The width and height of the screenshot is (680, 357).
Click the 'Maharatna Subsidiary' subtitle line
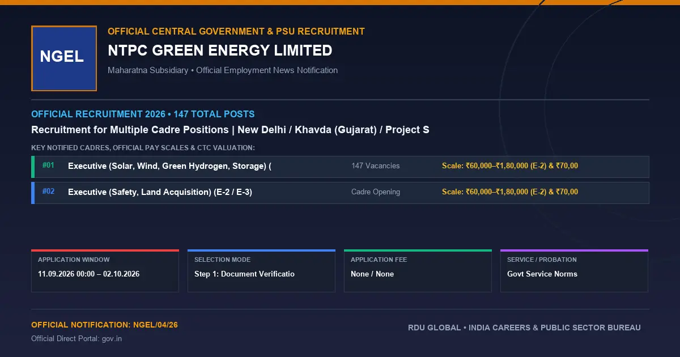223,70
